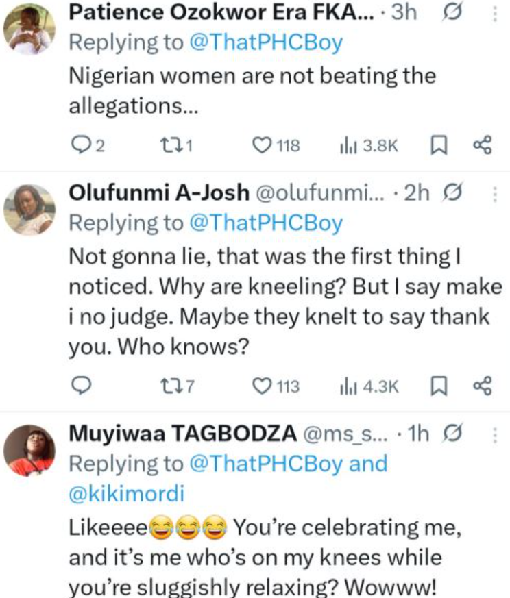This screenshot has width=510, height=598.
Task: Open Olufunmi A-Josh's profile name
Action: coord(160,194)
